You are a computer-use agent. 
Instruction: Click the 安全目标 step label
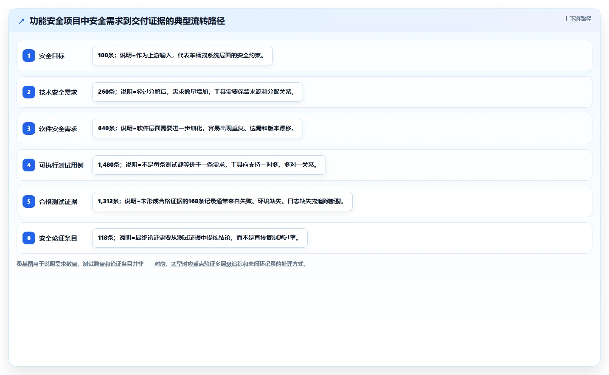pos(52,56)
